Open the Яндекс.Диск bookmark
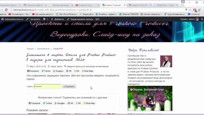 click(86, 14)
